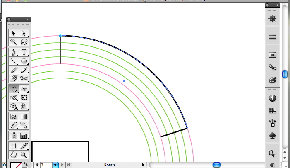Select the Zoom magnifier tool
The height and width of the screenshot is (168, 290).
[24, 155]
